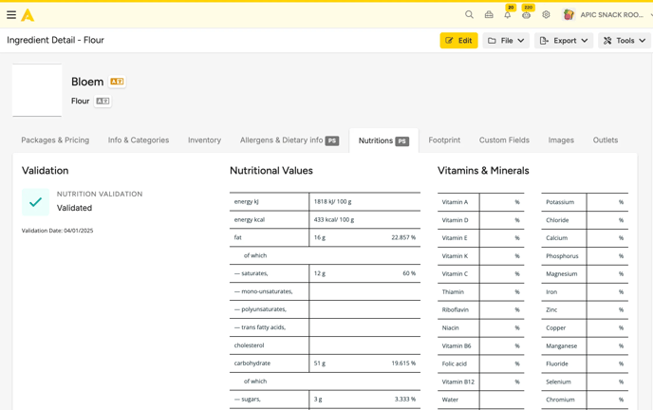
Task: Click translation icon next to Bloem
Action: tap(117, 82)
